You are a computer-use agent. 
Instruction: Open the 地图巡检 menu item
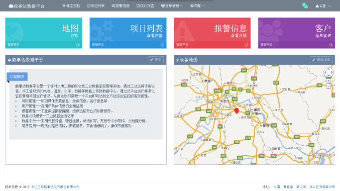point(71,6)
